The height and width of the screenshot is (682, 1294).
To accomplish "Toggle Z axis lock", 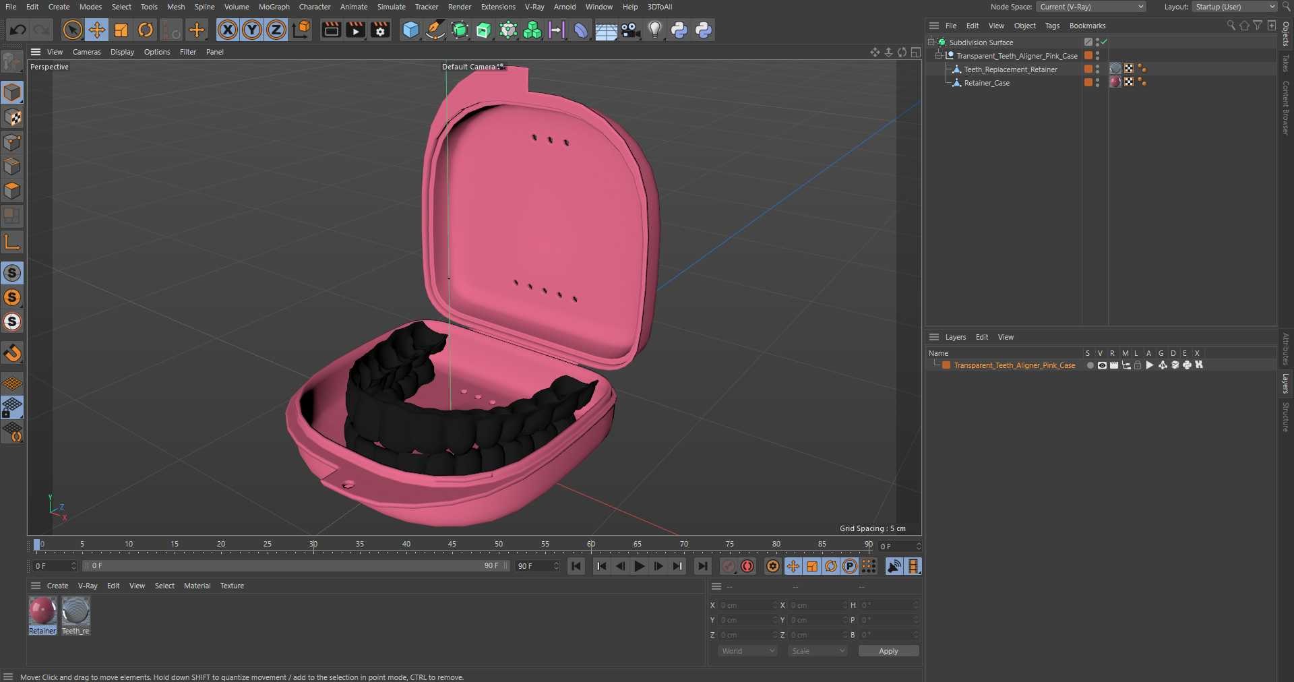I will (x=276, y=30).
